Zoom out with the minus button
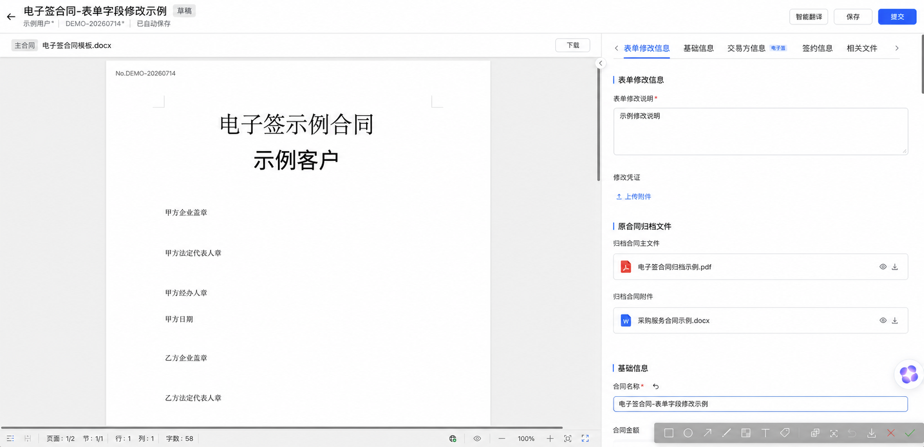Image resolution: width=924 pixels, height=447 pixels. click(x=502, y=439)
